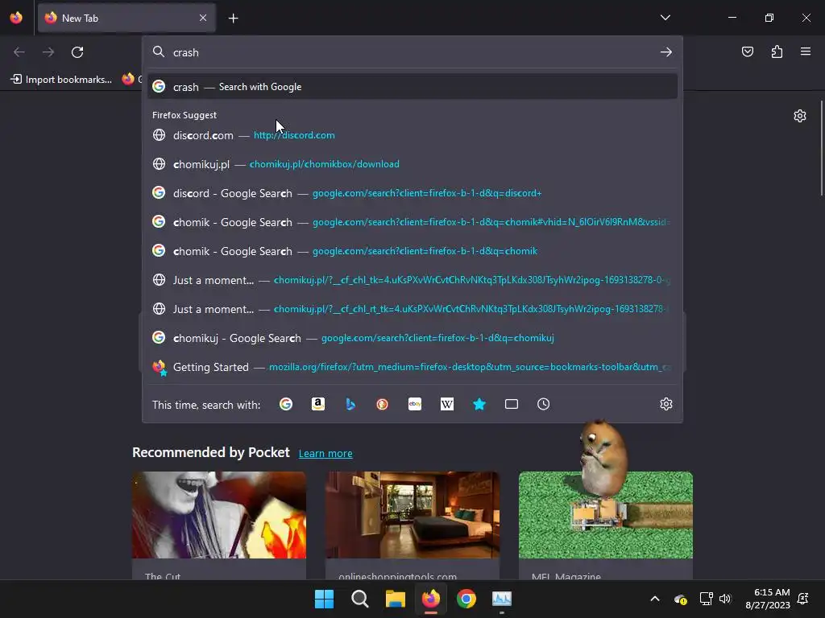
Task: Open Just a moment cf_chl_tk suggestion
Action: pyautogui.click(x=412, y=280)
